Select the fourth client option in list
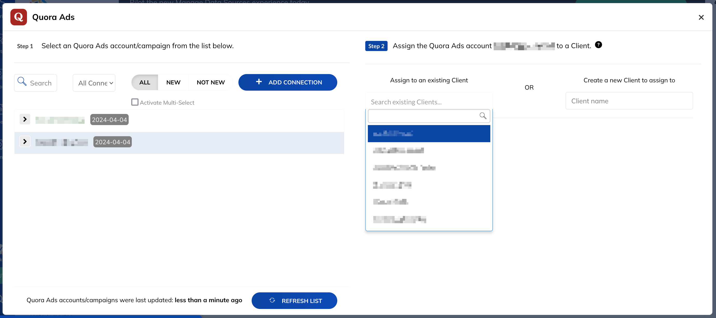The height and width of the screenshot is (318, 716). [429, 185]
